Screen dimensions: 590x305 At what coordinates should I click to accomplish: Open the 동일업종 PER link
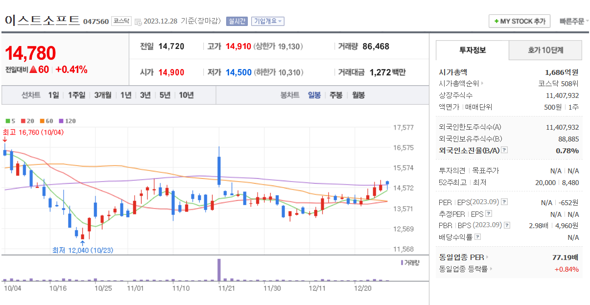[x=464, y=258]
